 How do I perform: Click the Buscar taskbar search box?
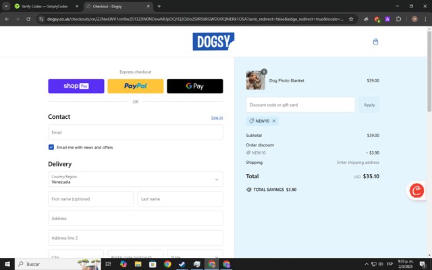click(58, 264)
